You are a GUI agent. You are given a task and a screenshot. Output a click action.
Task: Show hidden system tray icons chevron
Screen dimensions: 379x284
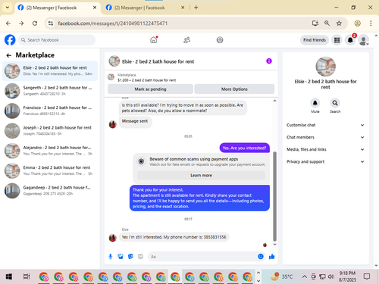[305, 276]
